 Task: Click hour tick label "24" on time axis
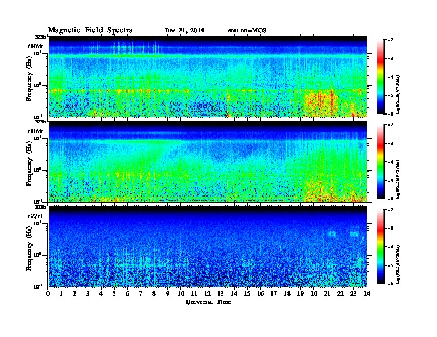tap(367, 293)
